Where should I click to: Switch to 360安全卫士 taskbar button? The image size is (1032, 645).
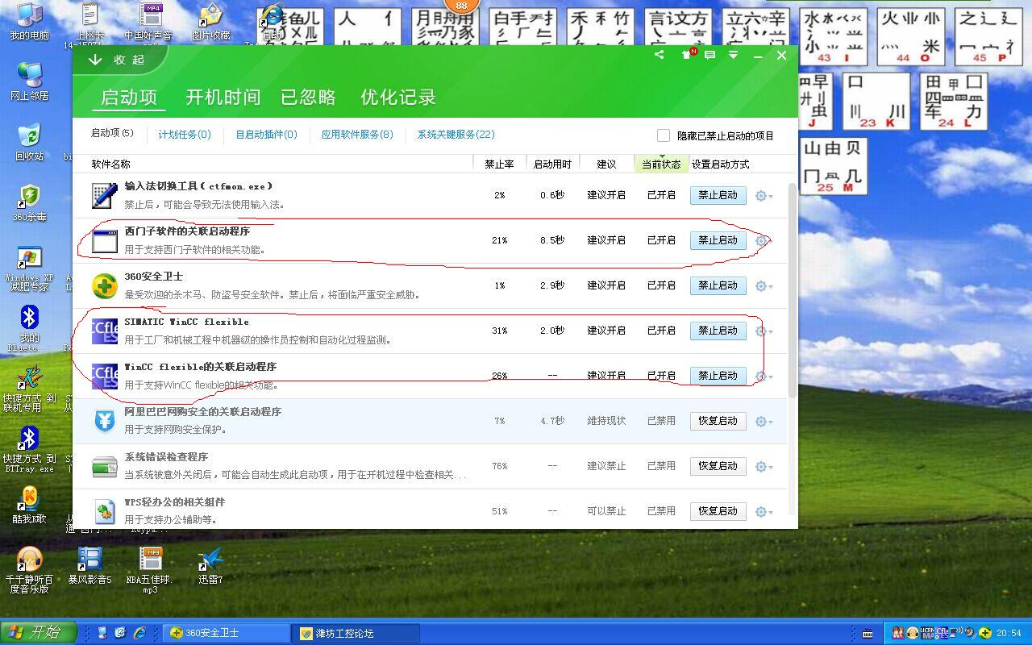click(x=227, y=633)
